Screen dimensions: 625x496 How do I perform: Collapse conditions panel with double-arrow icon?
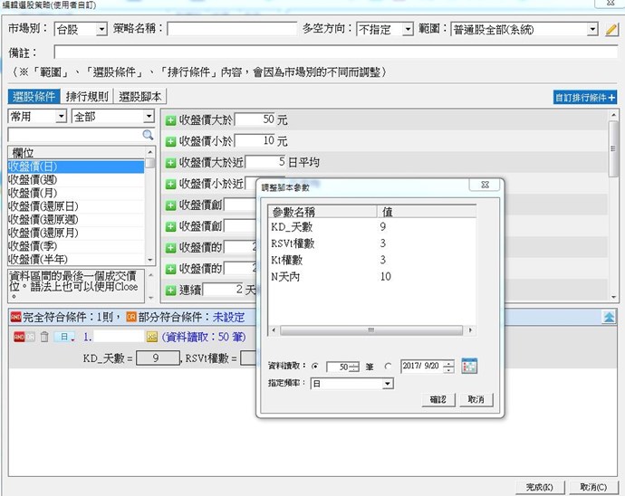pyautogui.click(x=610, y=316)
